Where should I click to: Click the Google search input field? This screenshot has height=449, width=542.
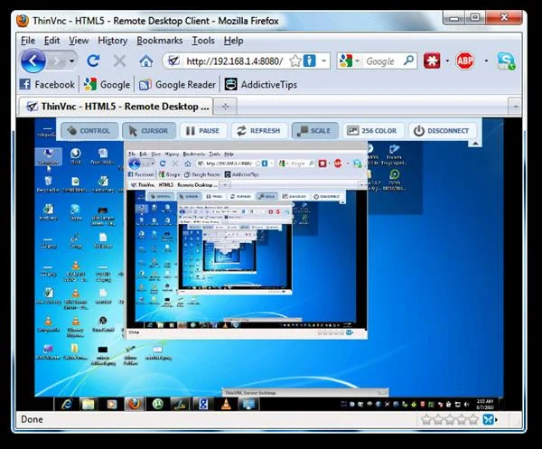pyautogui.click(x=381, y=61)
